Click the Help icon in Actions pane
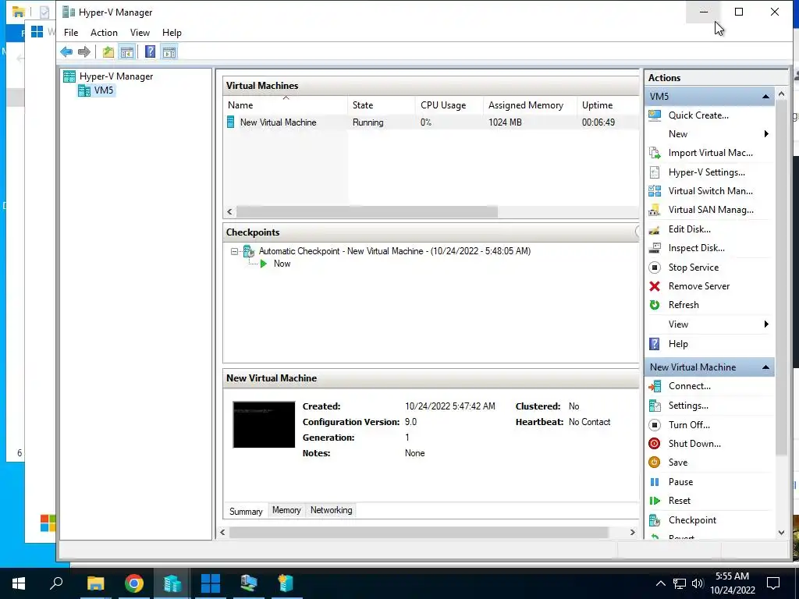This screenshot has width=799, height=599. pyautogui.click(x=655, y=344)
